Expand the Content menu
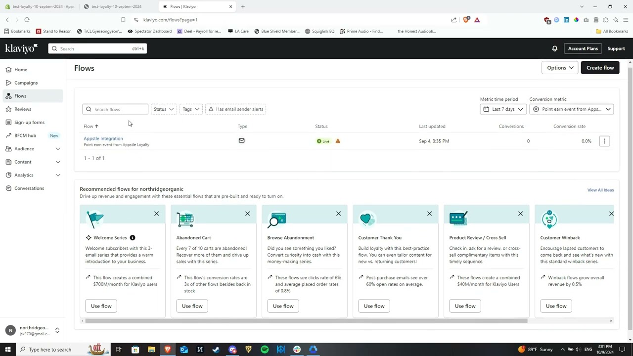This screenshot has width=633, height=356. click(x=32, y=162)
